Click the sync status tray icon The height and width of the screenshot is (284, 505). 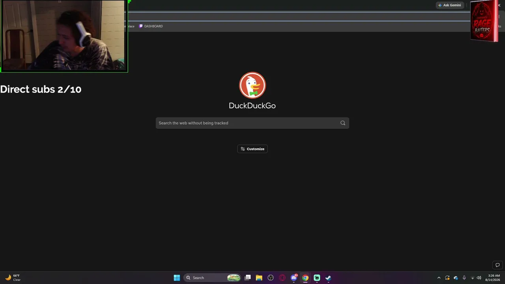click(x=447, y=278)
